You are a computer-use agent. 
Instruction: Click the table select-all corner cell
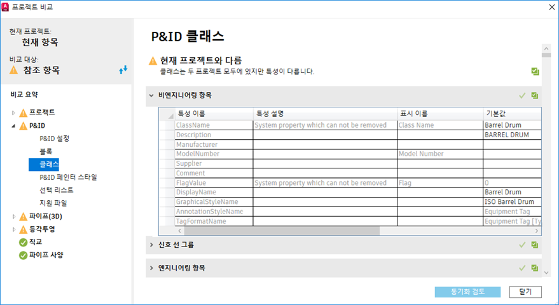167,114
